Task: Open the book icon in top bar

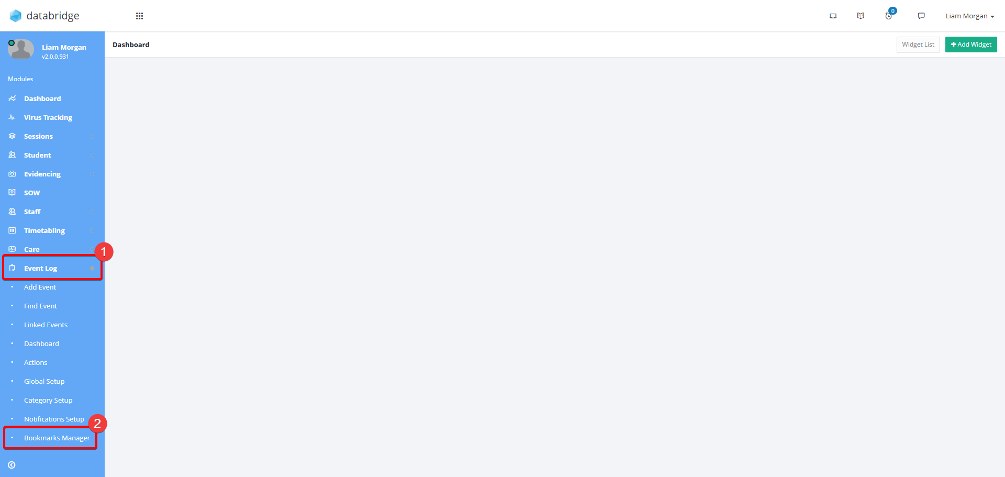Action: [861, 16]
